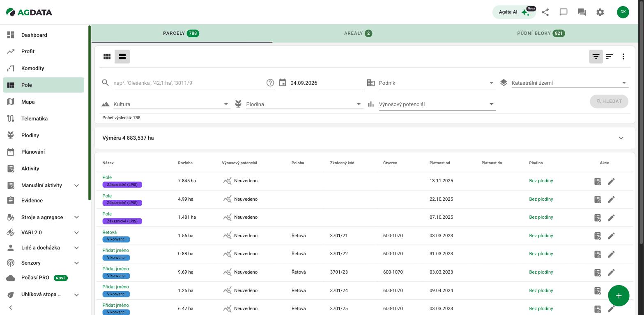This screenshot has width=644, height=315.
Task: Click the parcel search input field
Action: 189,83
